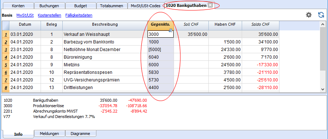Click the refresh account card icon
The width and height of the screenshot is (328, 139).
321,15
